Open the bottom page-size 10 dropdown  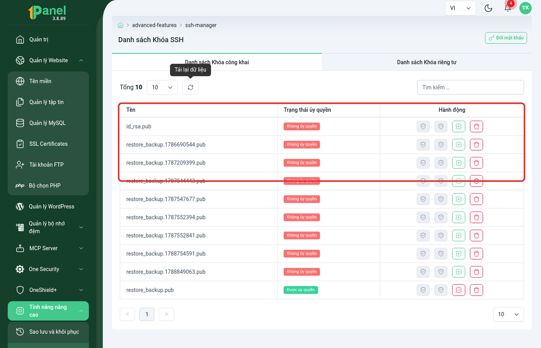[508, 314]
